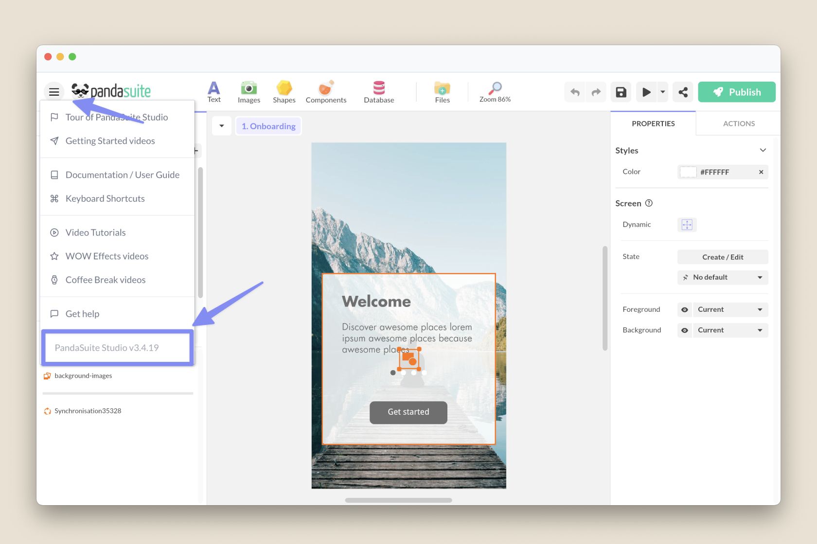Image resolution: width=817 pixels, height=544 pixels.
Task: Click the share icon in toolbar
Action: tap(683, 92)
